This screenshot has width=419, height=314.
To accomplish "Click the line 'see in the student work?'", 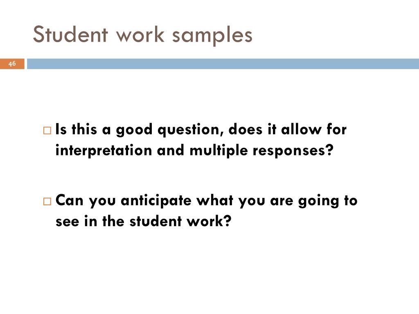I will click(x=143, y=221).
